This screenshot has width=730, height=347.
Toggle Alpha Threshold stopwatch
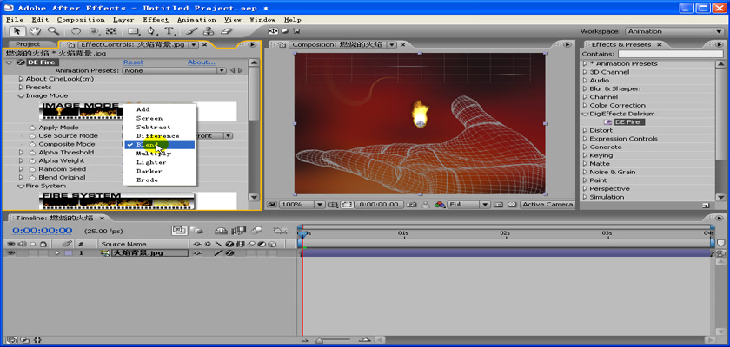32,153
